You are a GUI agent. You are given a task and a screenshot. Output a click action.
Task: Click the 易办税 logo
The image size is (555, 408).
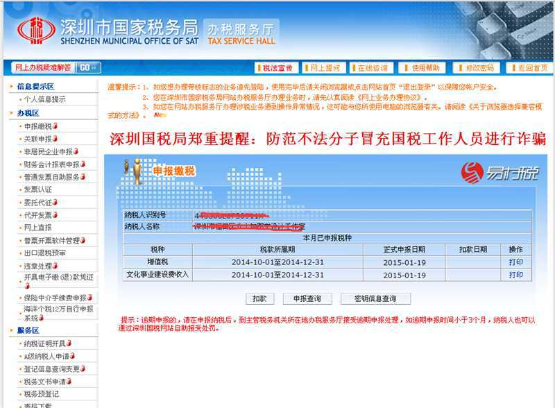click(x=499, y=173)
